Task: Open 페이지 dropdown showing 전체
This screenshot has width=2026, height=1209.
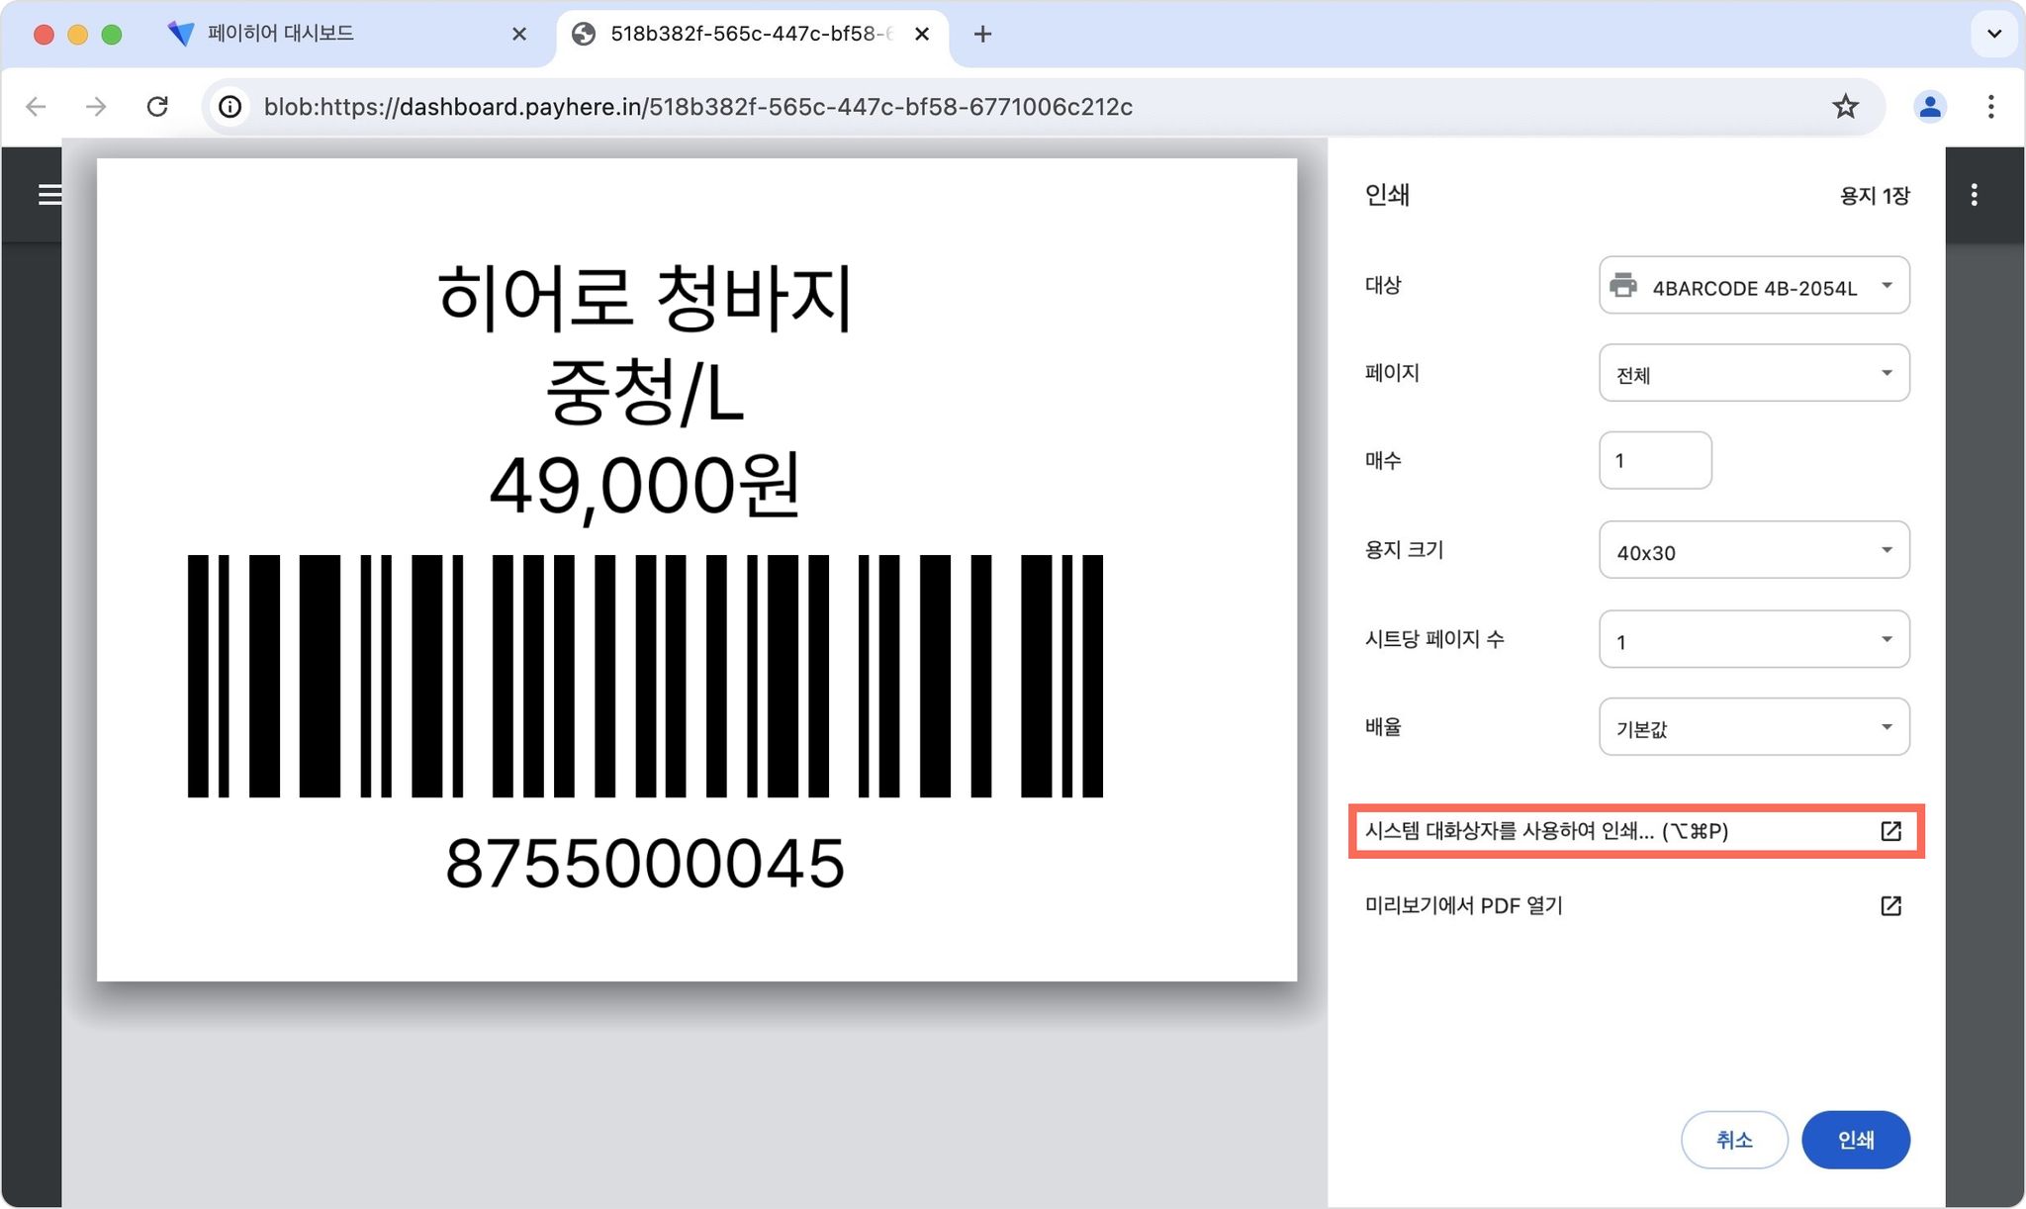Action: point(1754,373)
